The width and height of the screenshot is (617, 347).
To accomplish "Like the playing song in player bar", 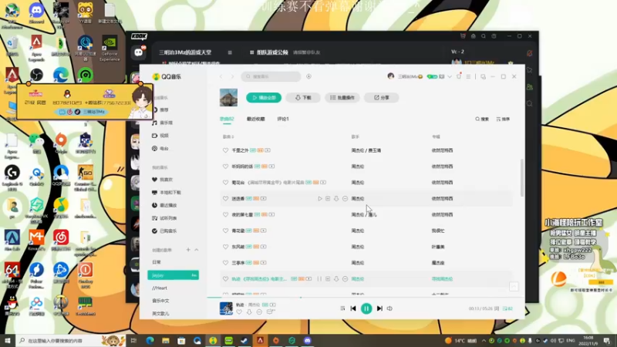I will click(x=239, y=312).
